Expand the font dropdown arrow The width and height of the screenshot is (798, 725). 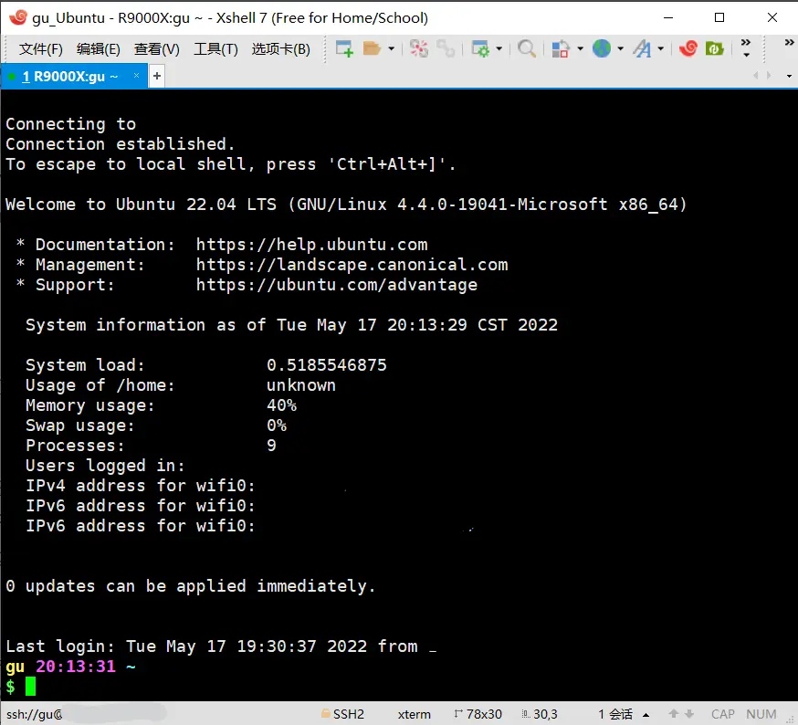pos(660,49)
